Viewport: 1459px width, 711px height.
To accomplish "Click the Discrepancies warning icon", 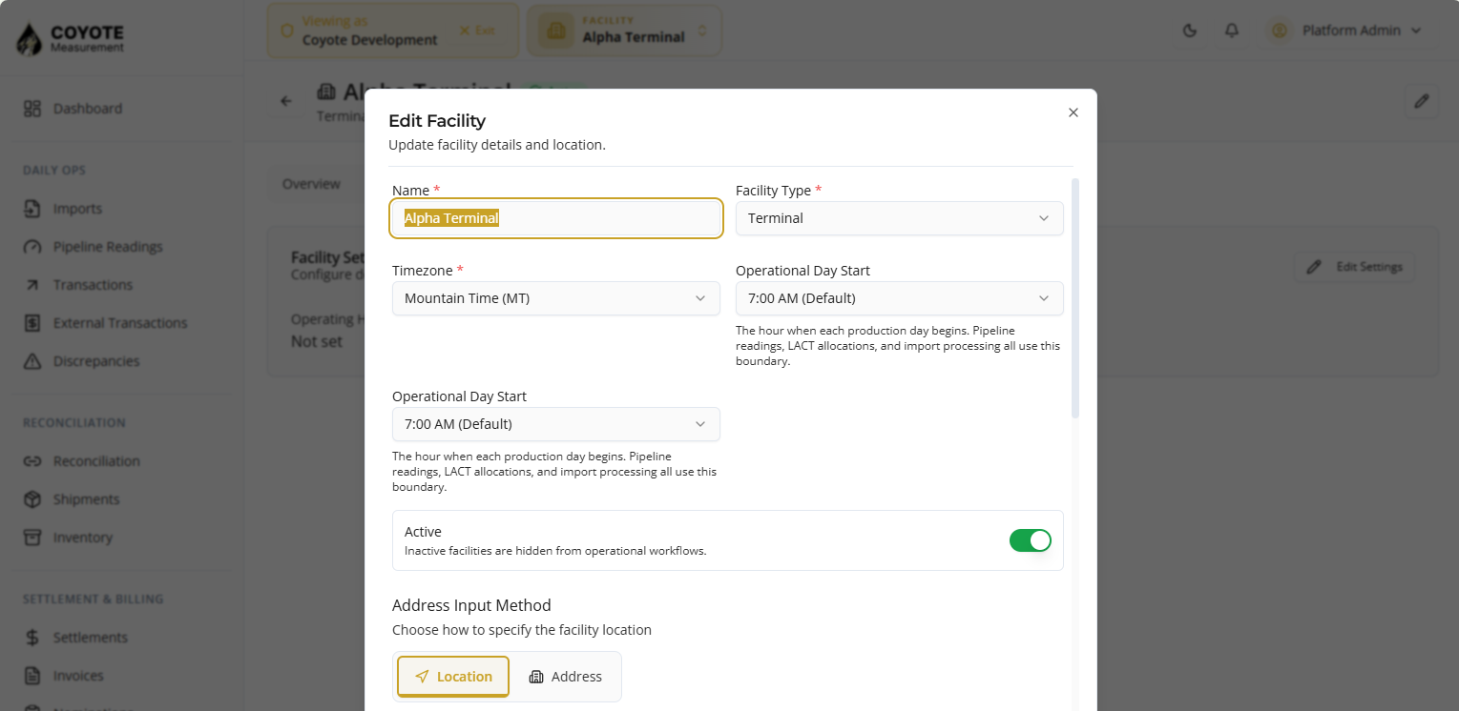I will (x=32, y=361).
